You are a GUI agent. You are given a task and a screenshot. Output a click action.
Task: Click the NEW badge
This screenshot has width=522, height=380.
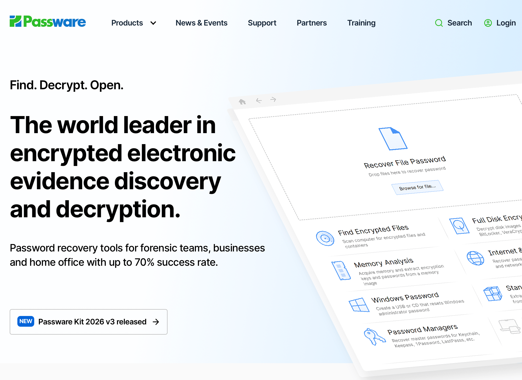(26, 321)
